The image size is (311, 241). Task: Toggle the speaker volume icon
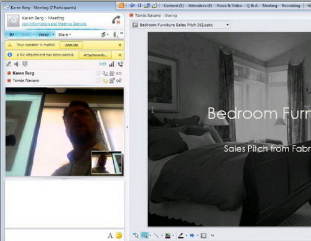coord(17,64)
